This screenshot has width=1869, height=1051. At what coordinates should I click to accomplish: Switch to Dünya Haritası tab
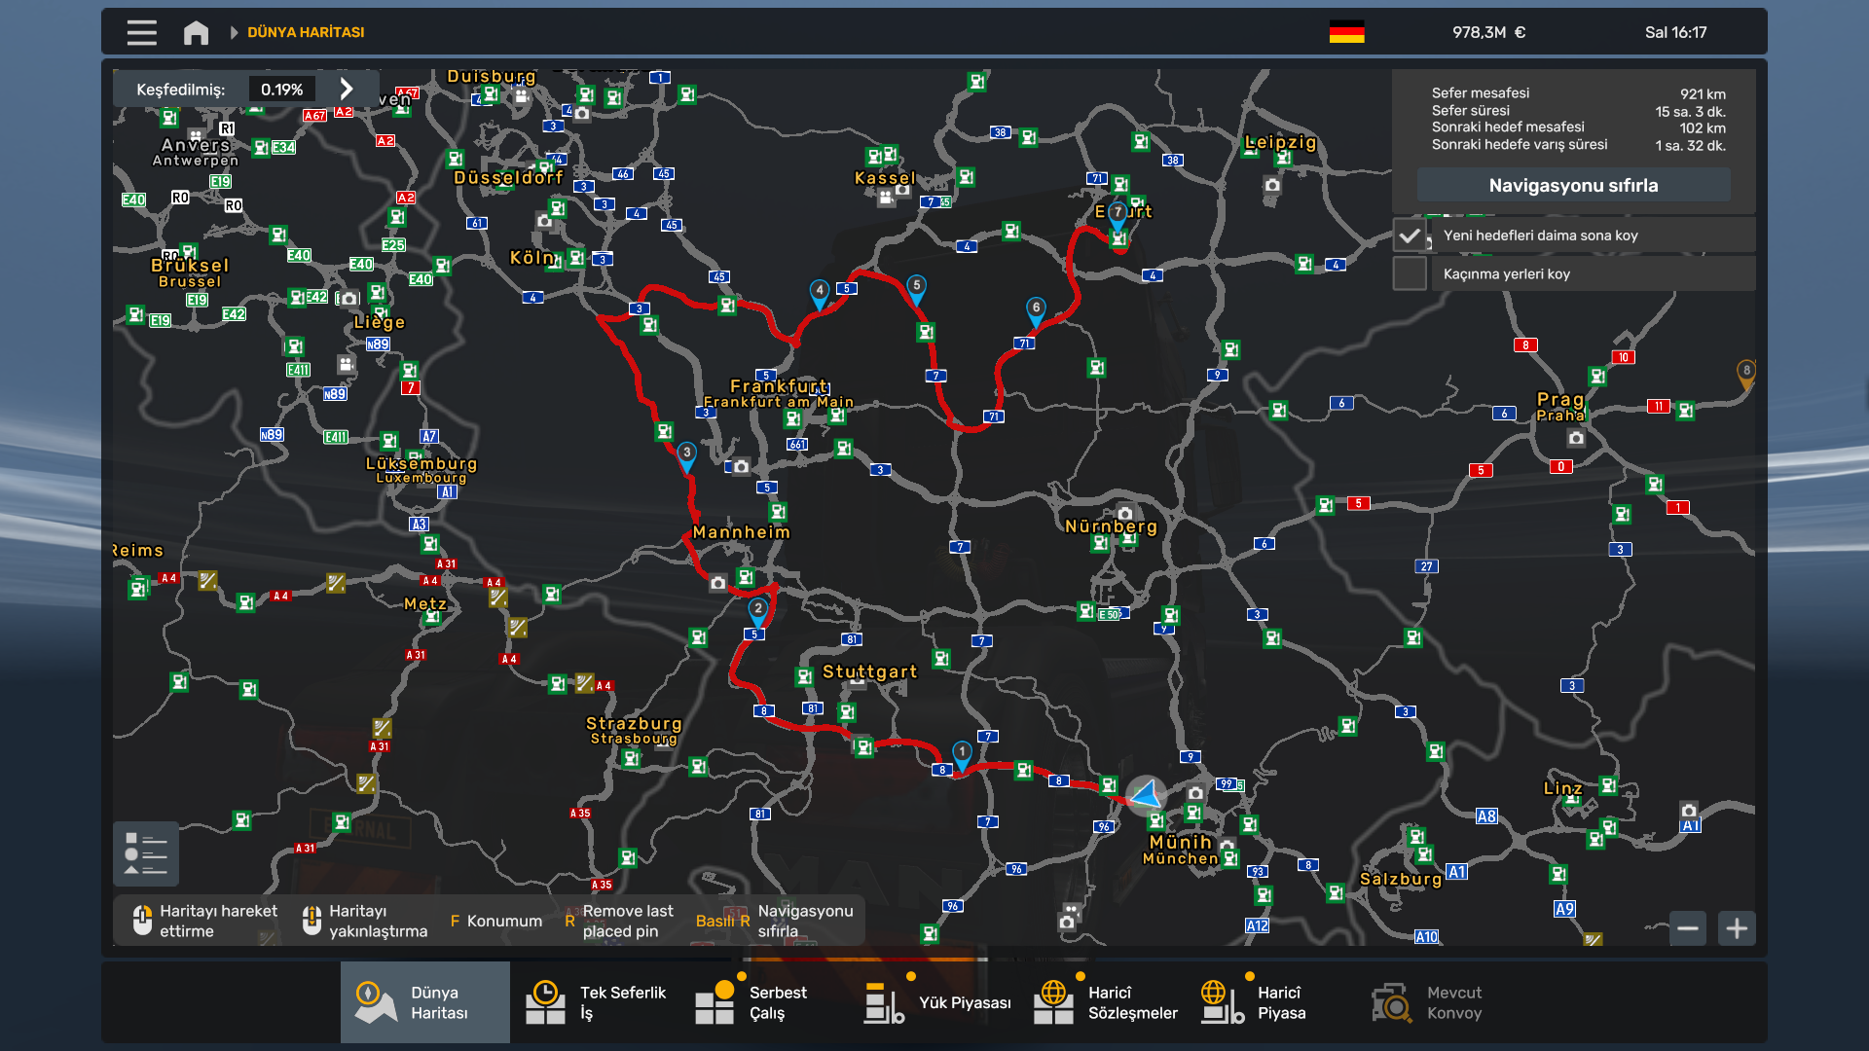click(425, 1002)
